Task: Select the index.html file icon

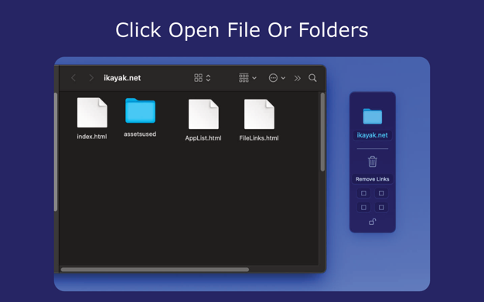Action: click(x=92, y=113)
